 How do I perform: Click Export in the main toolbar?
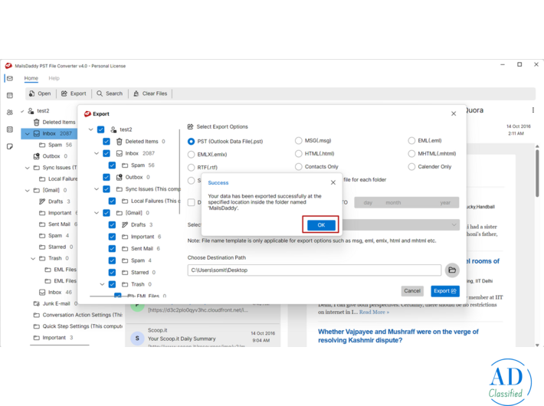coord(74,93)
